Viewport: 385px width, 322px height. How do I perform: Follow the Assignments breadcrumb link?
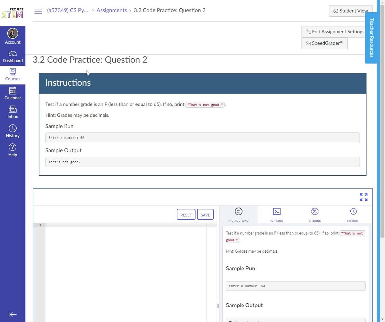(x=112, y=10)
